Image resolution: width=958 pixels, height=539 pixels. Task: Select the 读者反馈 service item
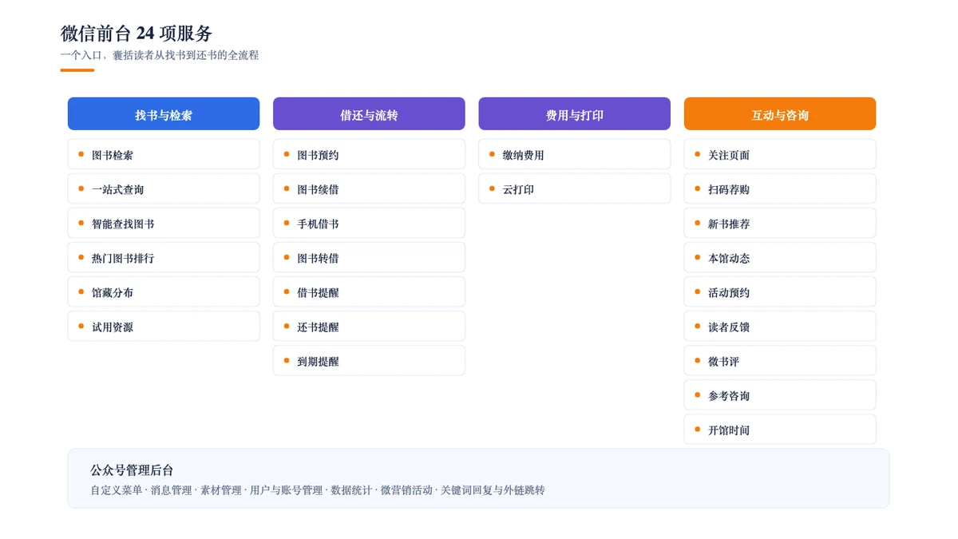(780, 327)
